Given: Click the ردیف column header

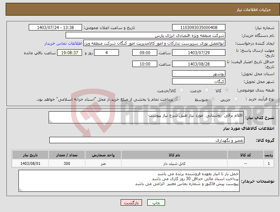Looking at the screenshot, I should (269, 155).
